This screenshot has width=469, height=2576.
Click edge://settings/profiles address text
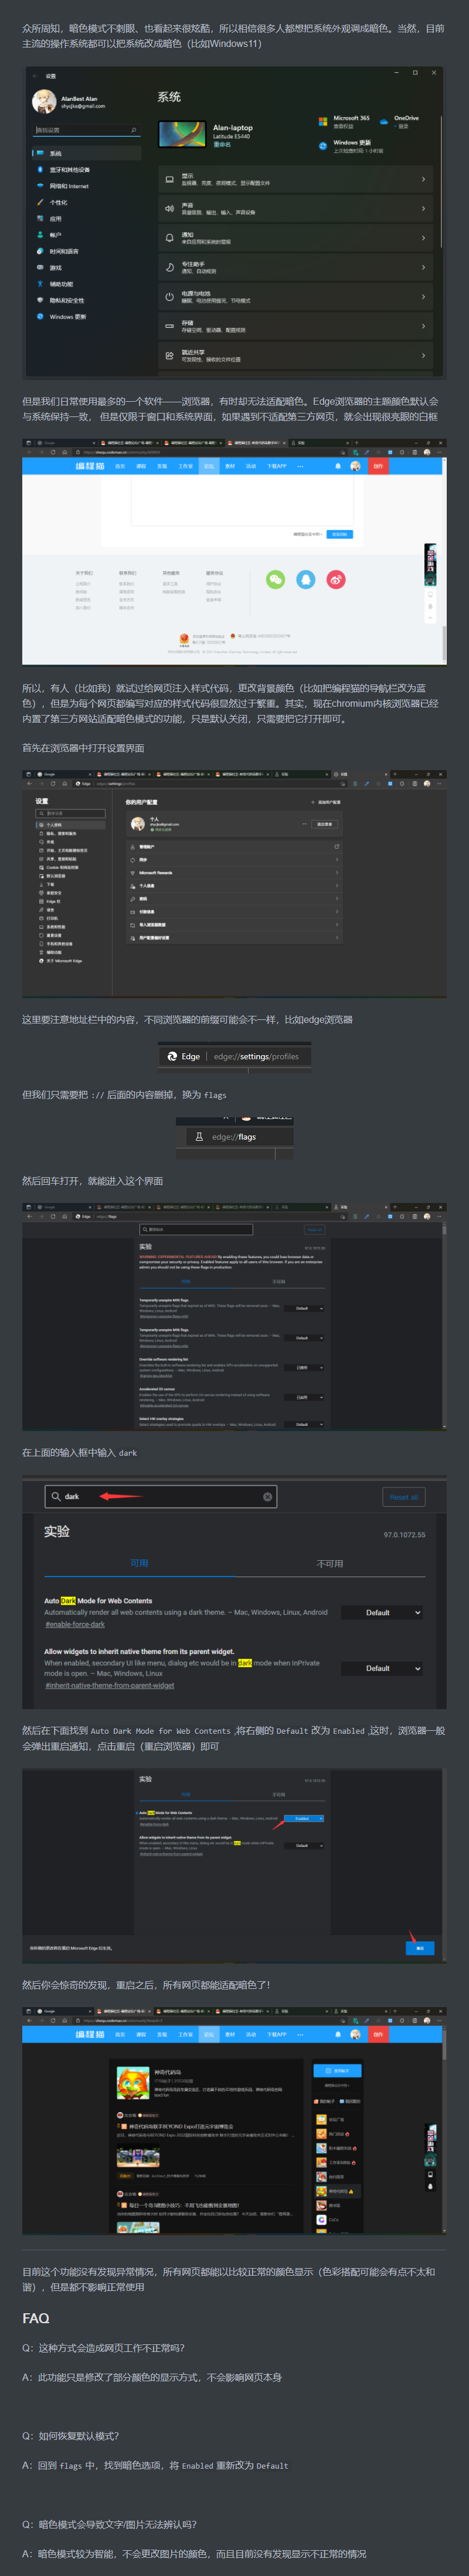pyautogui.click(x=256, y=1057)
